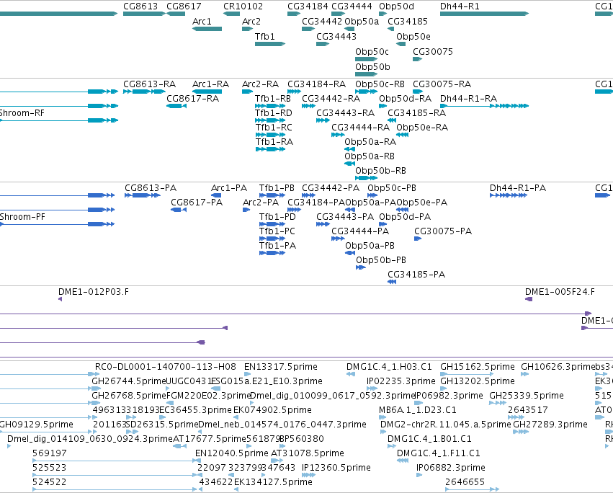This screenshot has height=493, width=613.
Task: Select the DMG1C.4_1.B01.C1 label
Action: pyautogui.click(x=429, y=440)
